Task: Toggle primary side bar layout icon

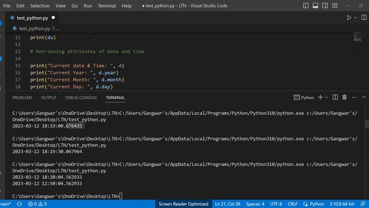Action: 306,6
